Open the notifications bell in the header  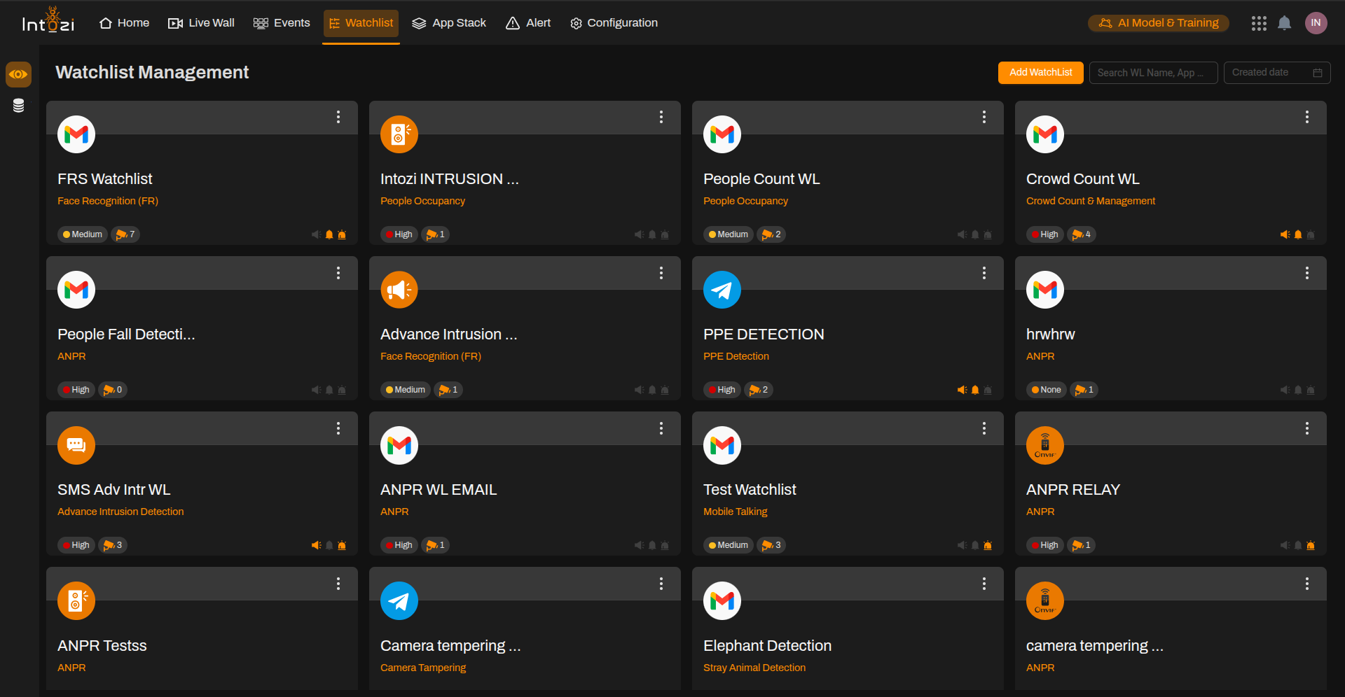pos(1284,23)
